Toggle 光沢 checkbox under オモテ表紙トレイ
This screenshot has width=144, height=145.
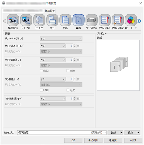[68, 71]
